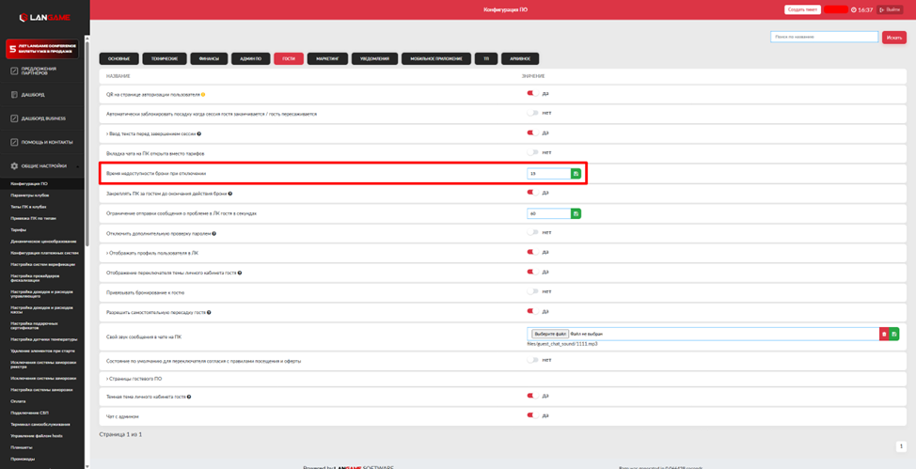Click help icon beside 'Тёмная тема личного кабинета гостя'

pyautogui.click(x=189, y=397)
